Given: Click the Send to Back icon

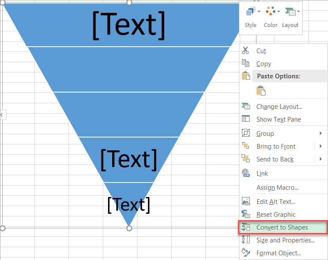Looking at the screenshot, I should [x=246, y=158].
